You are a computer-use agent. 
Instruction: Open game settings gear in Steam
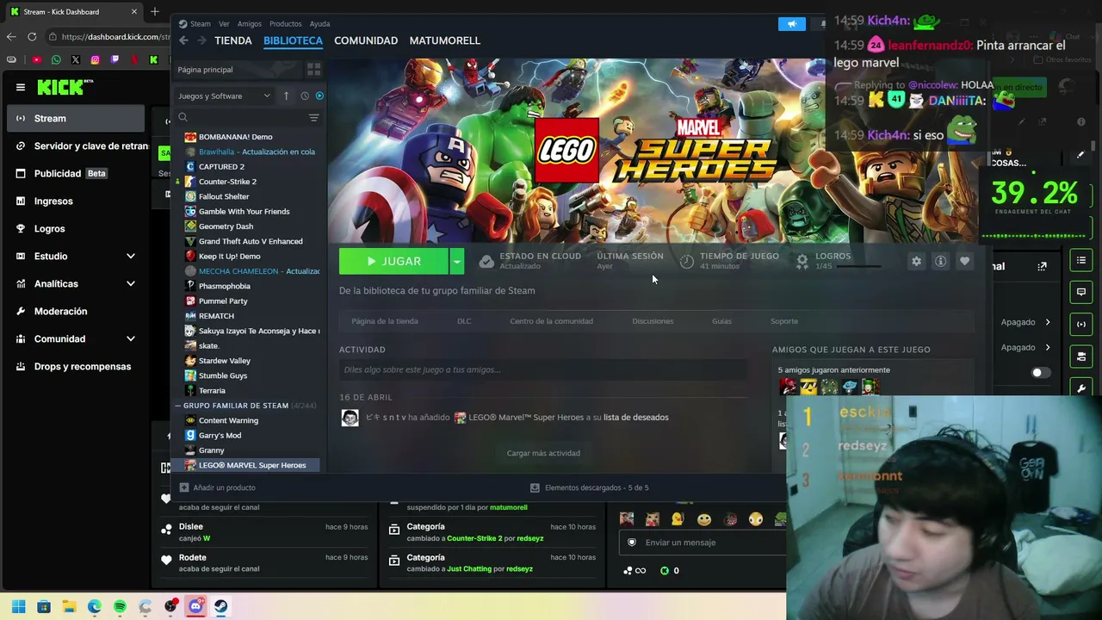click(916, 261)
